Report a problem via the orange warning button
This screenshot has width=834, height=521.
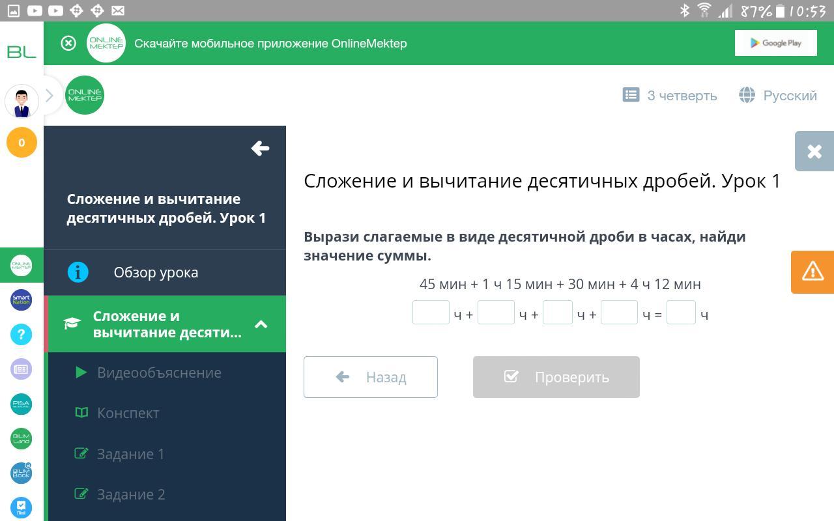(x=812, y=272)
